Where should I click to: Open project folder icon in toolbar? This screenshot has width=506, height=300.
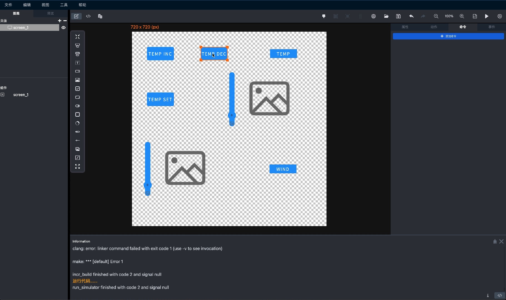(x=386, y=16)
